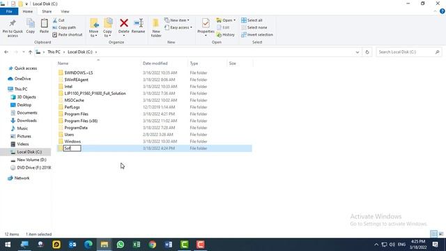
Task: Click Invert selection in ribbon
Action: (x=257, y=35)
